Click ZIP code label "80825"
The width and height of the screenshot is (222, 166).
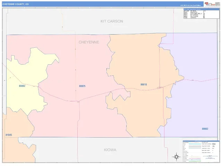[82, 86]
